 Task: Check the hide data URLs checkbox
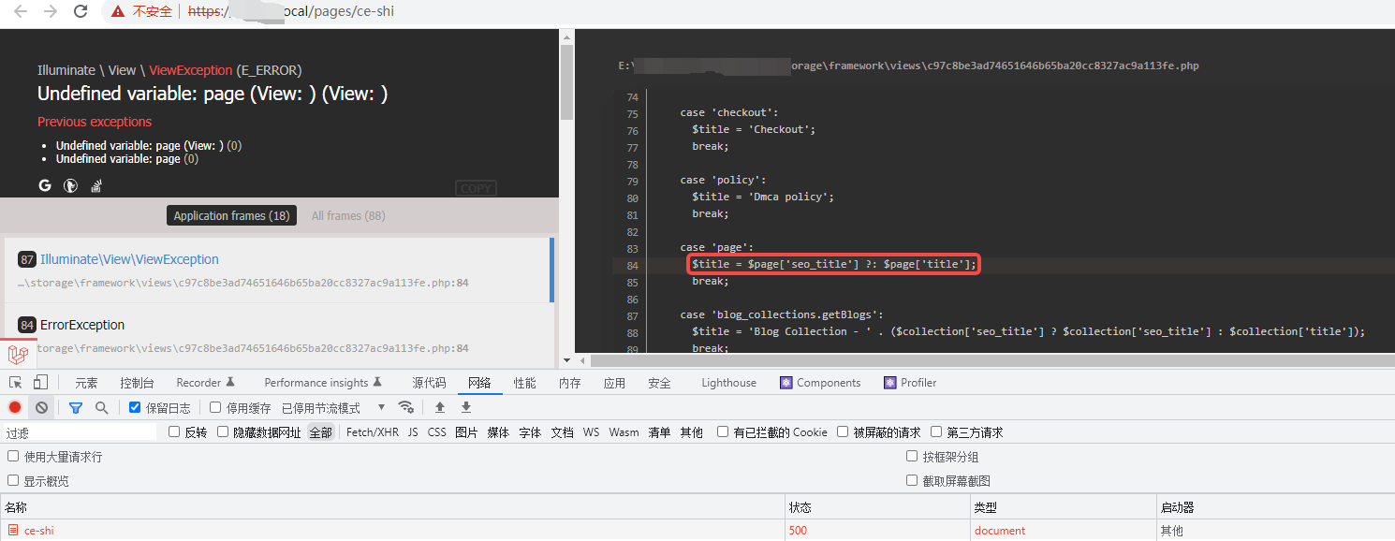pos(223,432)
